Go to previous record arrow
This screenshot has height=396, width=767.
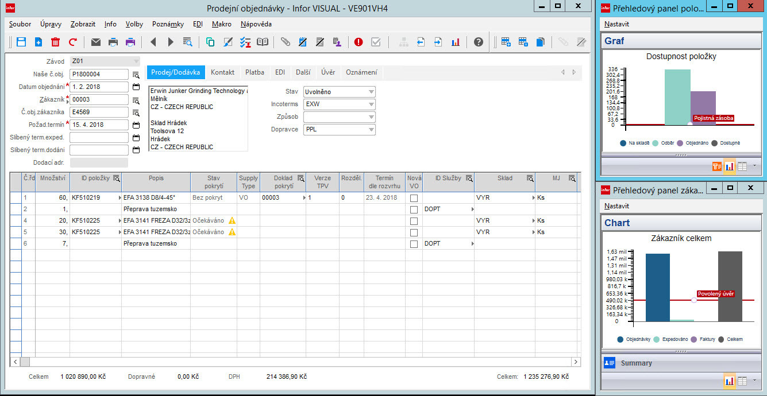[153, 42]
